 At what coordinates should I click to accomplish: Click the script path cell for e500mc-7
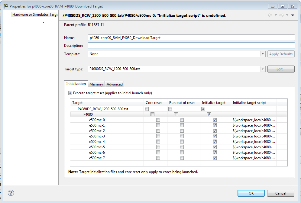[x=254, y=158]
